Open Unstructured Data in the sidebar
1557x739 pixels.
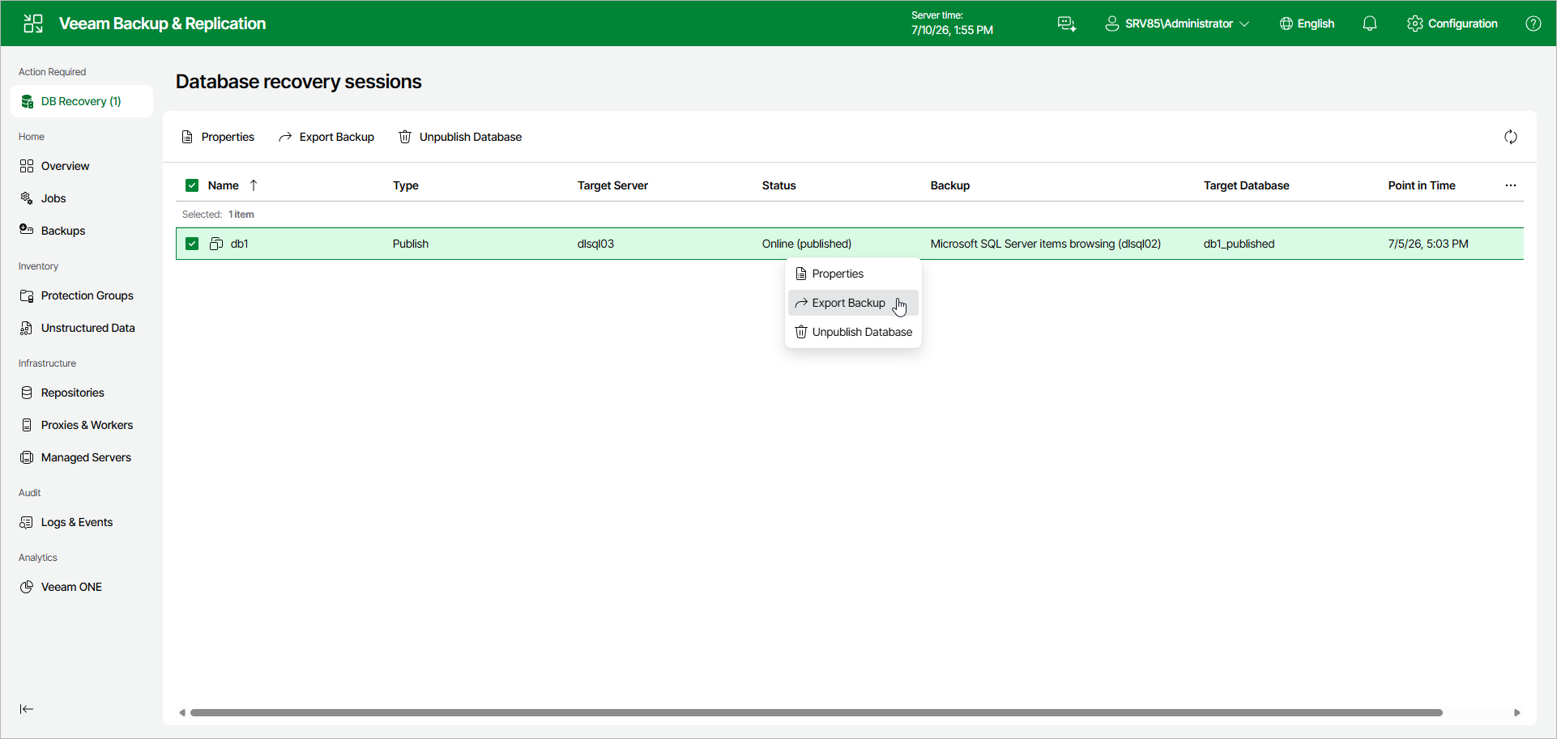[82, 328]
